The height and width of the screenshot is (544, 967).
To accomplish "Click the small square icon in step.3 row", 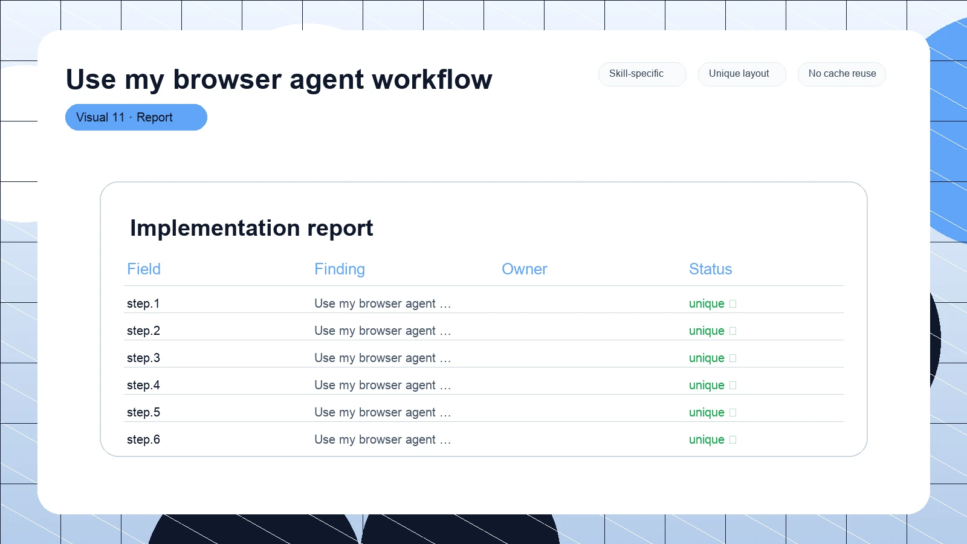I will [733, 358].
